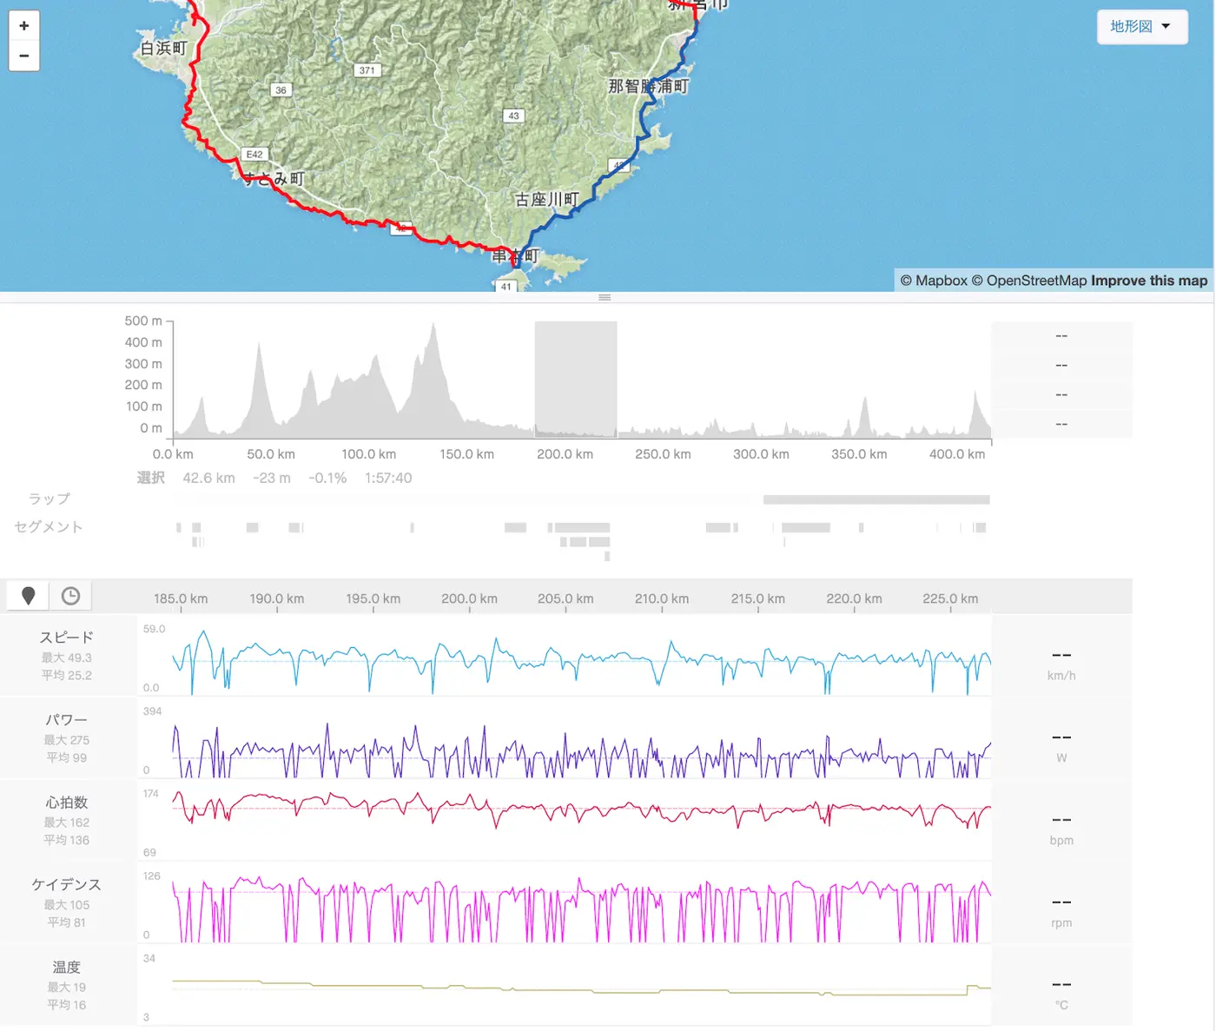Open the OpenStreetMap attribution link
The image size is (1216, 1031).
[1028, 281]
